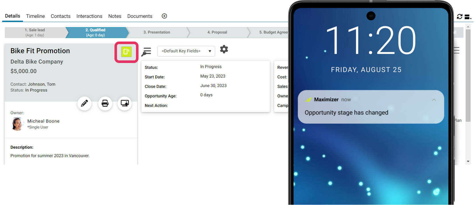Click the Bike Fit Promotion title
Screen dimensions: 475x205
[40, 51]
